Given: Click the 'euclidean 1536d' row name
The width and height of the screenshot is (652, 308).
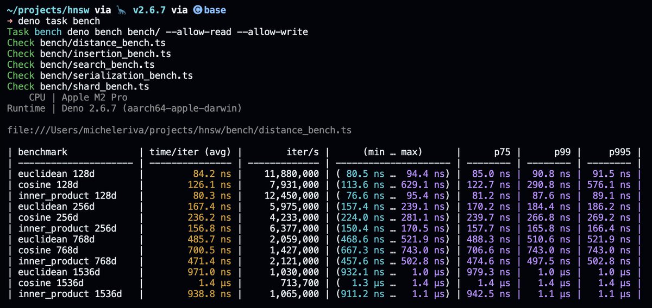Looking at the screenshot, I should pyautogui.click(x=59, y=272).
